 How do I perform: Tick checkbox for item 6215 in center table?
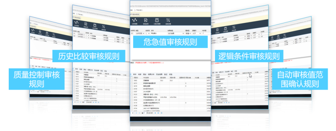132,83
